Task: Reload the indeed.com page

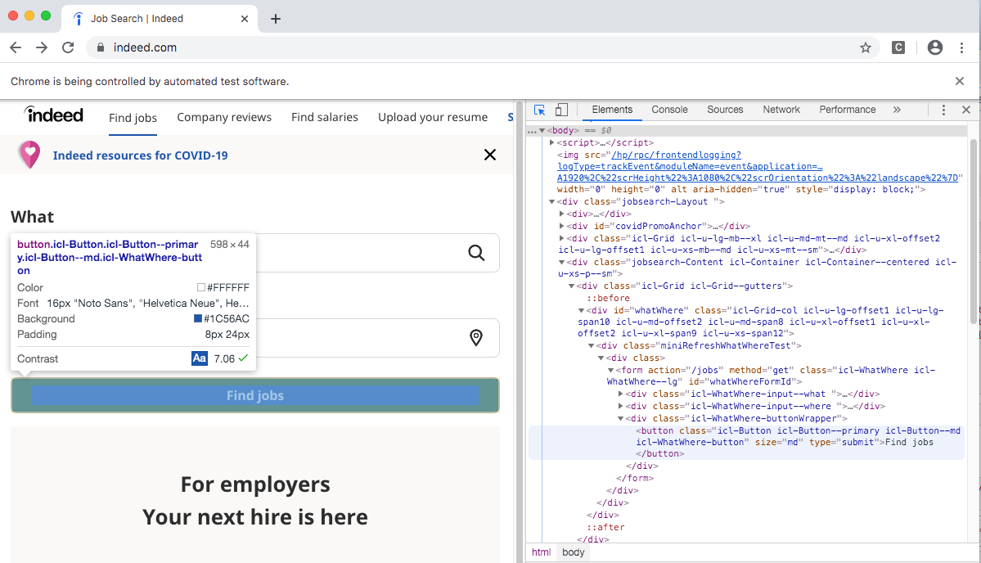Action: coord(68,47)
